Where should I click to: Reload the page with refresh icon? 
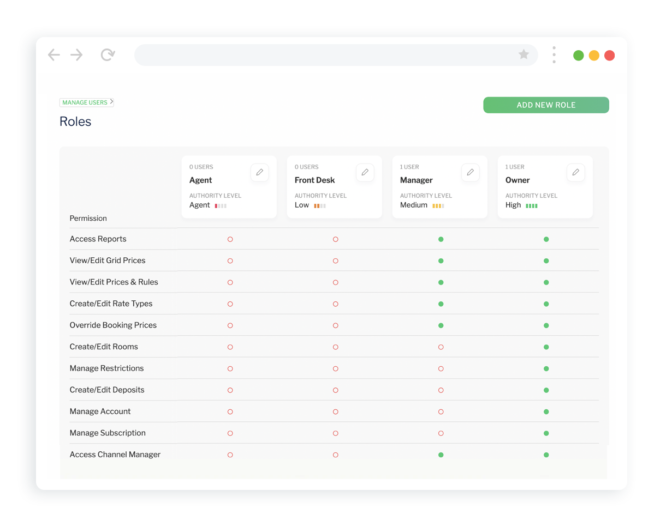point(108,54)
